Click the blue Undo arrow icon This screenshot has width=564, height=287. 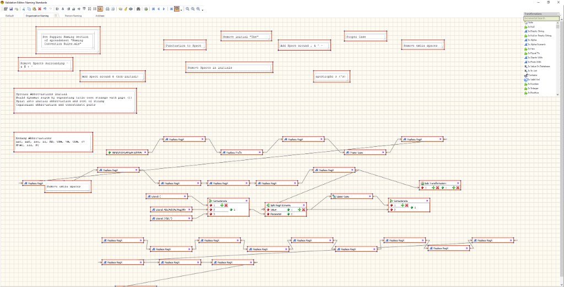click(45, 9)
